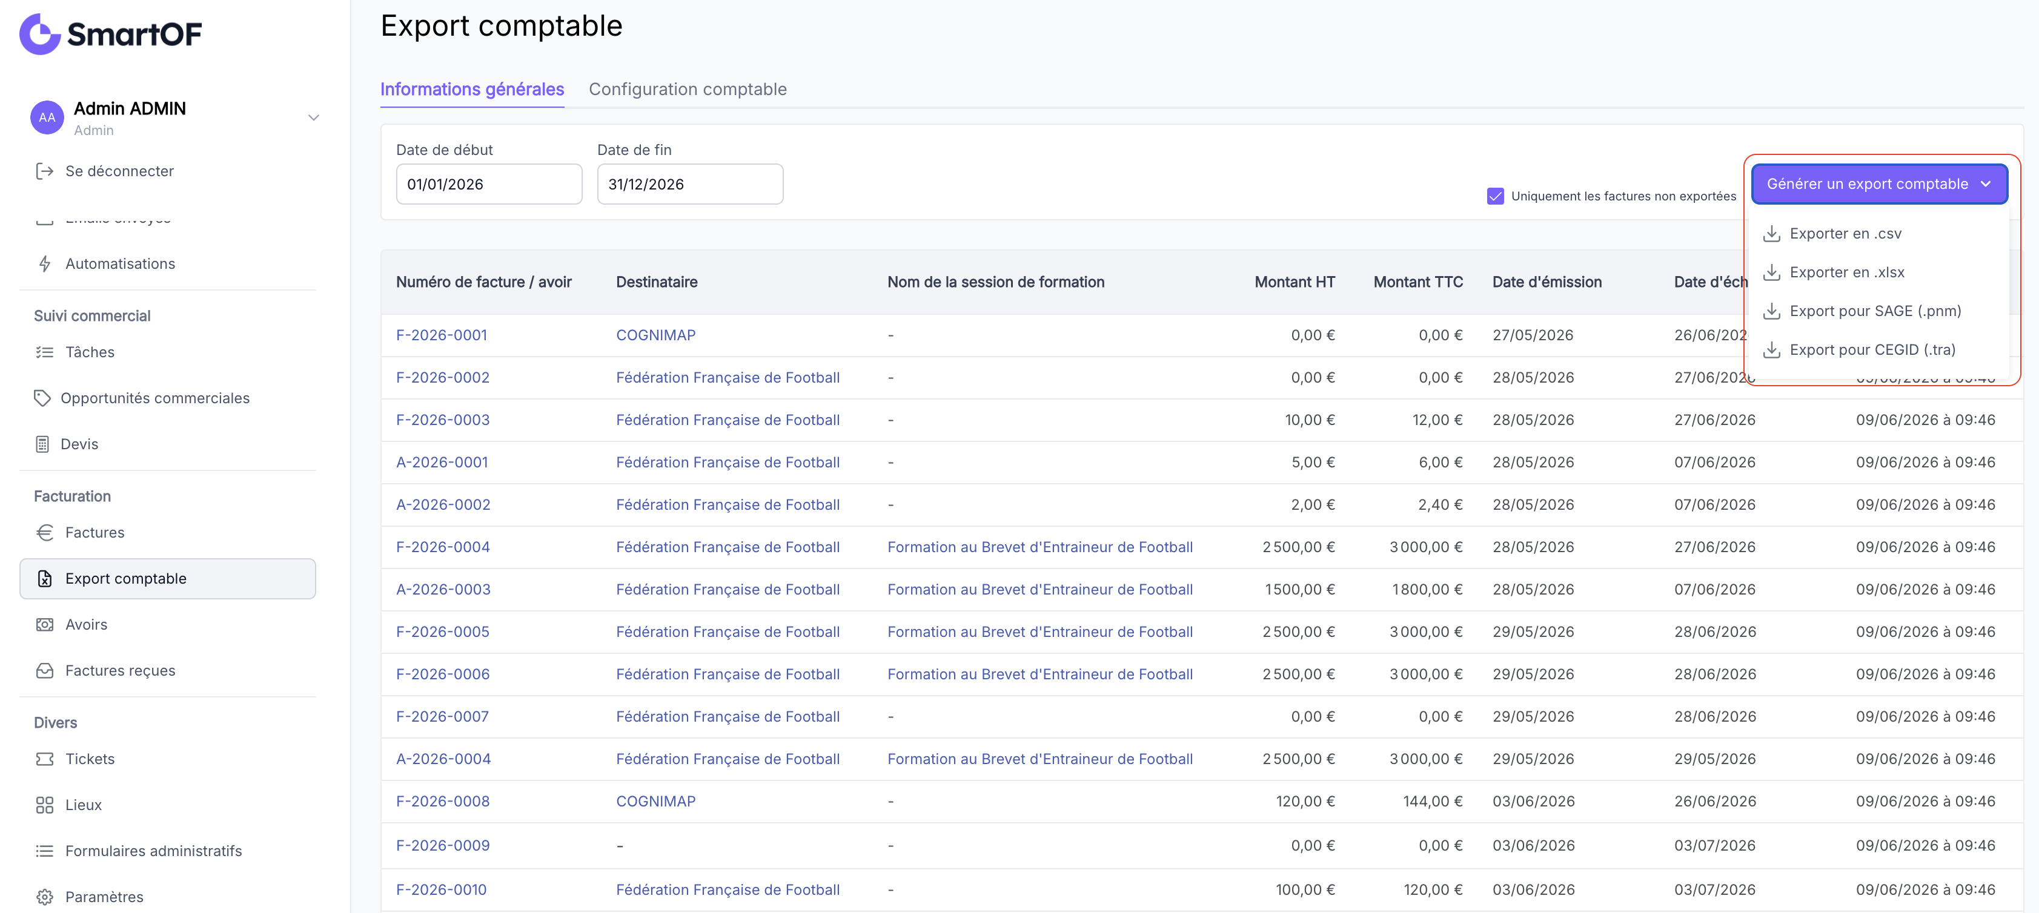Click the Tâches checklist icon
2039x913 pixels.
click(45, 352)
